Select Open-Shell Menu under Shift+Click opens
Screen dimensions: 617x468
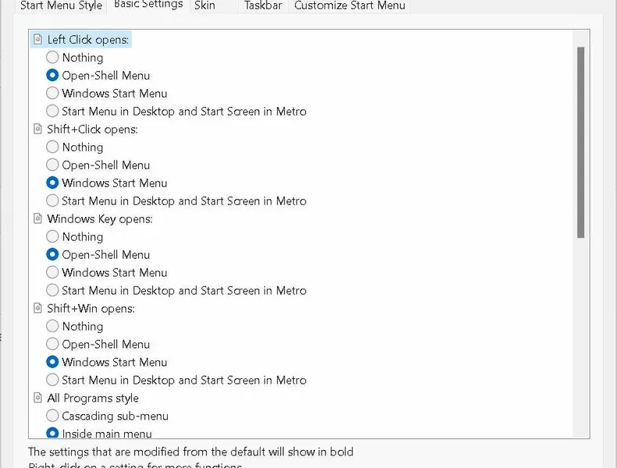coord(52,165)
